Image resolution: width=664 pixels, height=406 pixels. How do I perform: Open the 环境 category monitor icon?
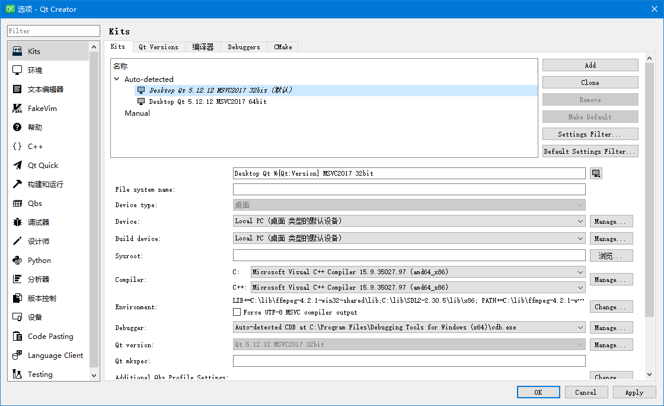(x=17, y=71)
